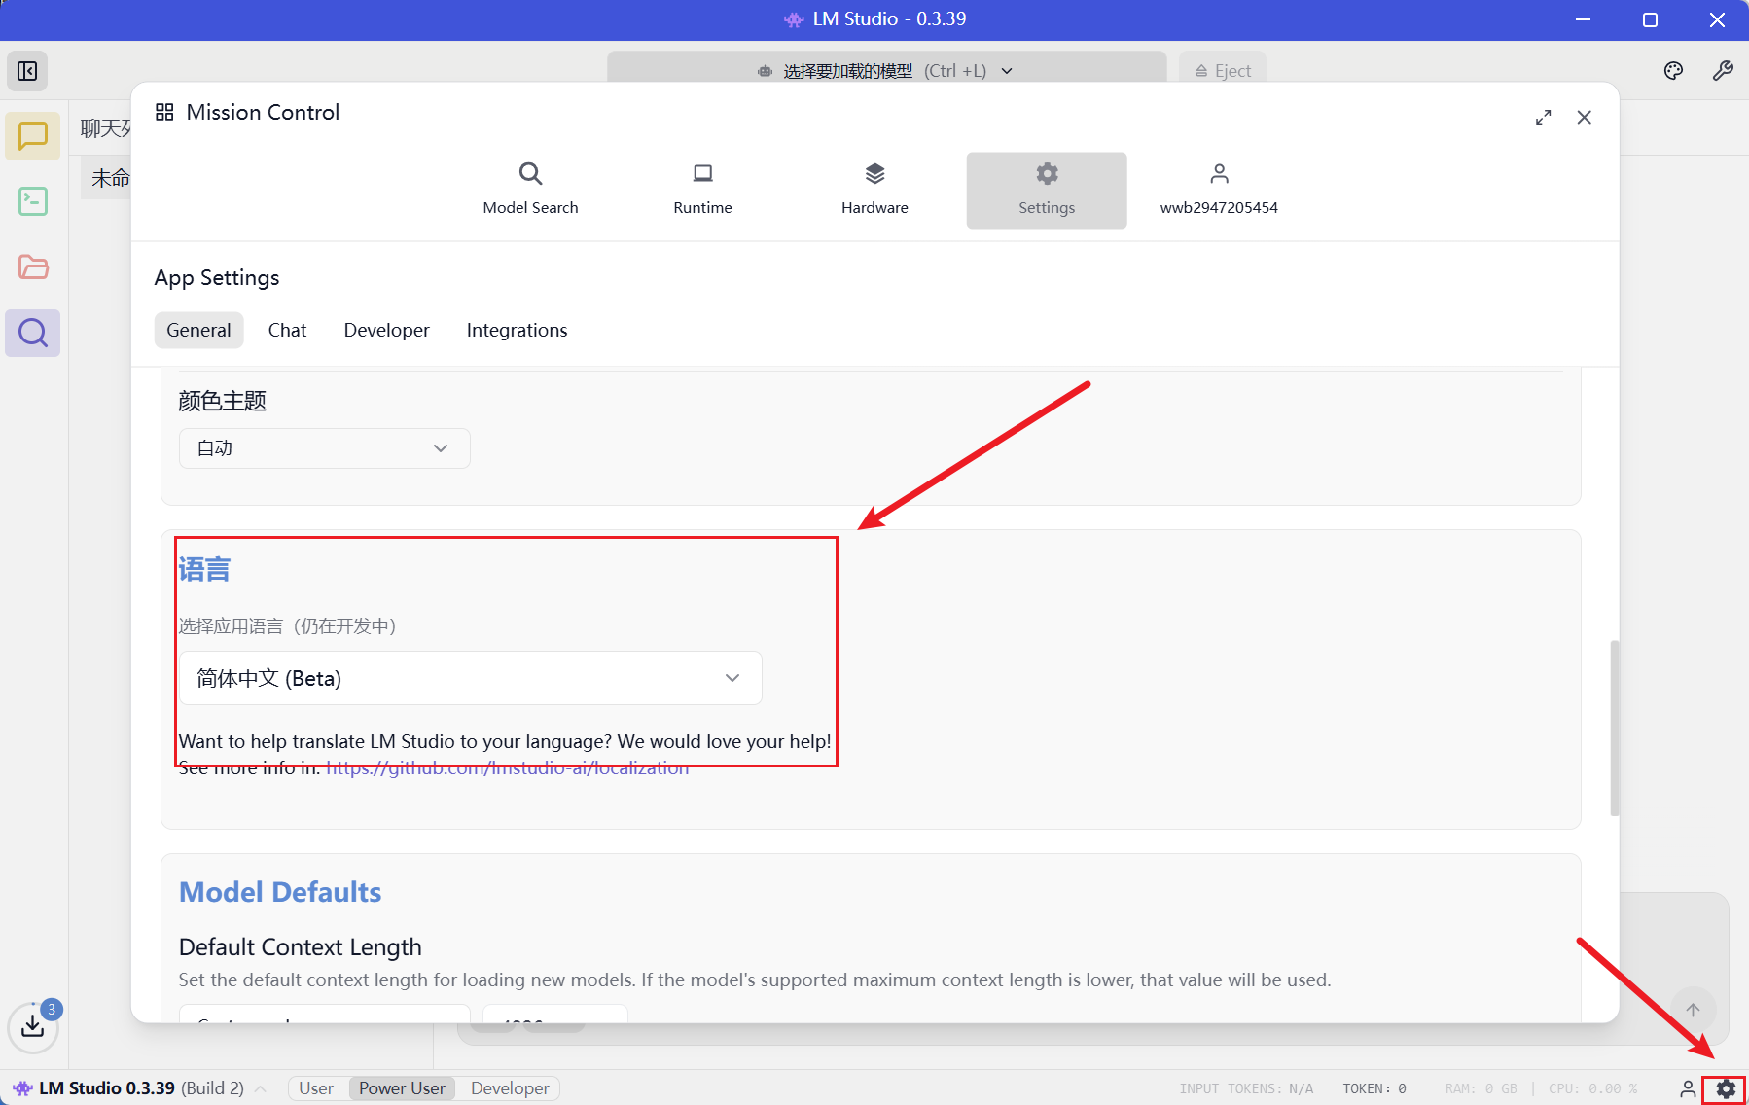Expand the LM Studio version chevron

(261, 1088)
